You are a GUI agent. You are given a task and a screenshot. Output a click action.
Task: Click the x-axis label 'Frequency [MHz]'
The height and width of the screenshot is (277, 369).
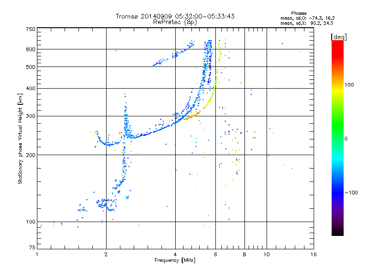click(175, 260)
